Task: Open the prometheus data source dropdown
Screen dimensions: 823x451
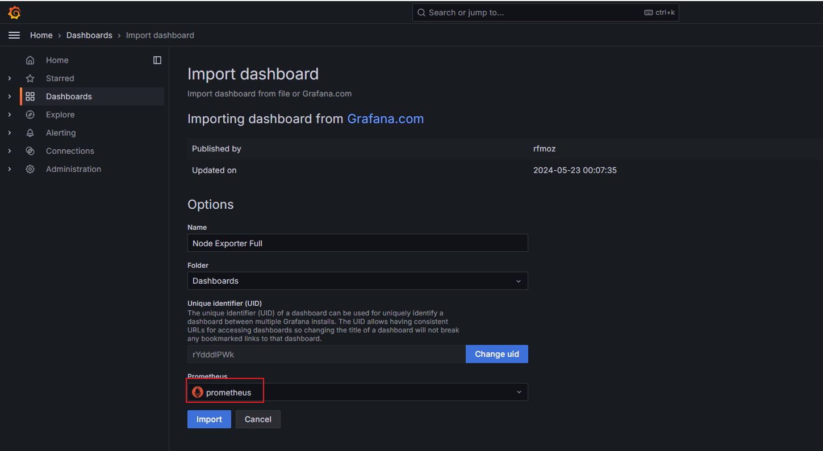Action: (357, 392)
